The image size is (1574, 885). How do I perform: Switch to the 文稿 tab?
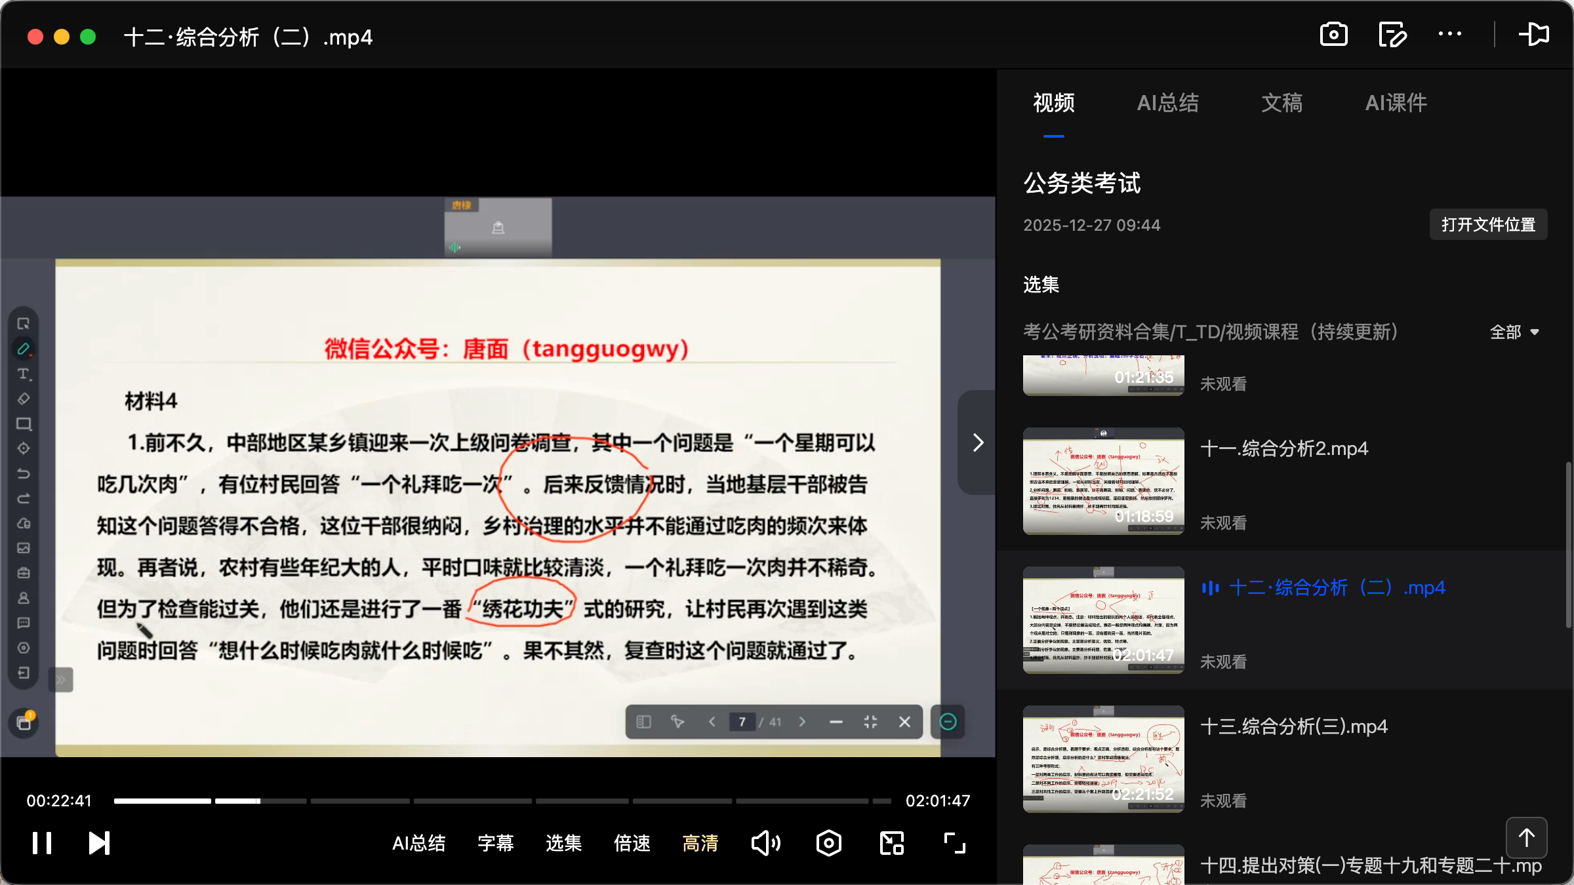point(1281,103)
